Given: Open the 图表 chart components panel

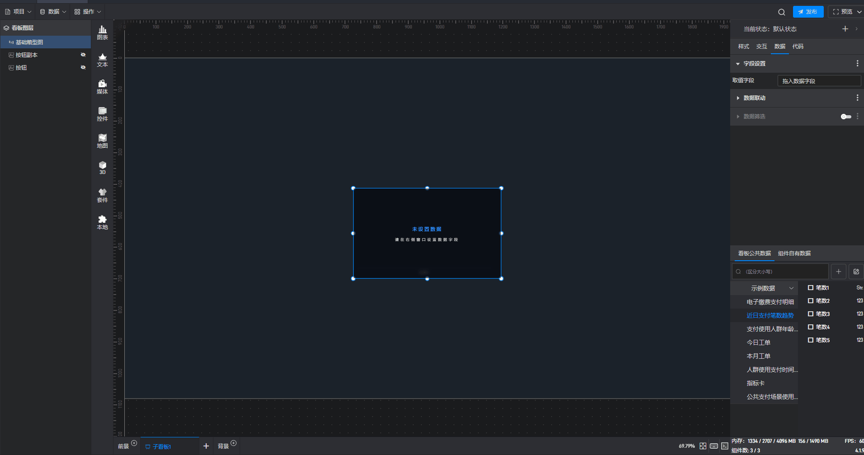Looking at the screenshot, I should pyautogui.click(x=103, y=33).
